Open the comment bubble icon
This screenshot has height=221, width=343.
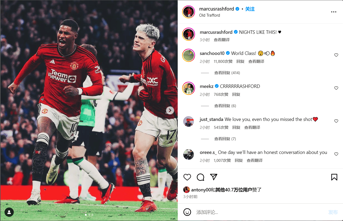click(x=200, y=177)
